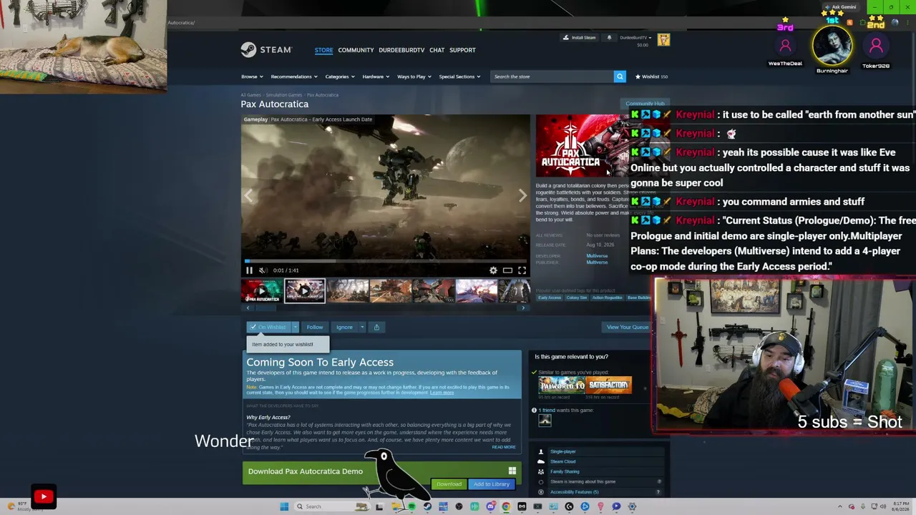916x515 pixels.
Task: Toggle theater mode on the video player
Action: point(507,270)
